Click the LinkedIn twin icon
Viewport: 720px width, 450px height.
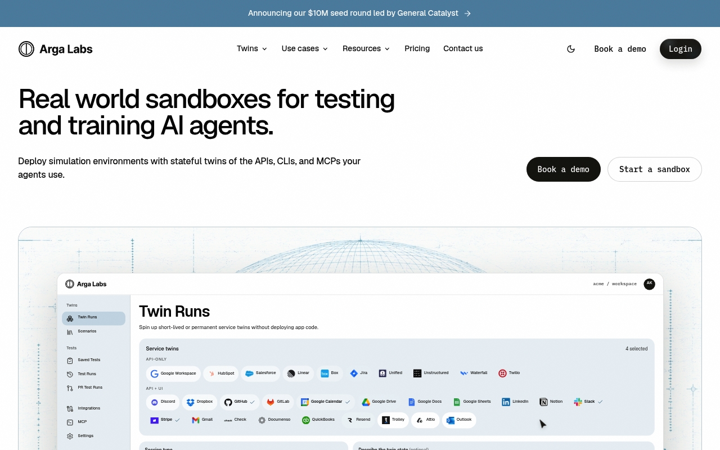point(506,402)
